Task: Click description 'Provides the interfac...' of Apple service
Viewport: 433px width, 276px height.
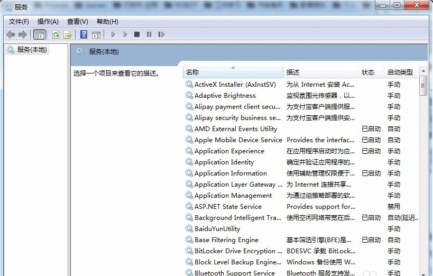Action: tap(320, 140)
